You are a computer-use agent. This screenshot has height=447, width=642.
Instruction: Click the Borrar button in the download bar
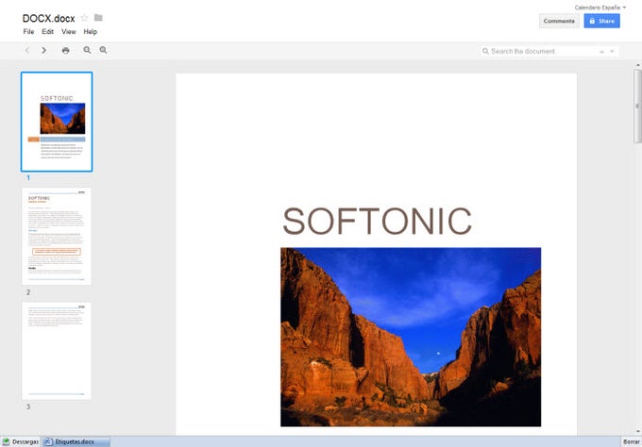pyautogui.click(x=631, y=441)
